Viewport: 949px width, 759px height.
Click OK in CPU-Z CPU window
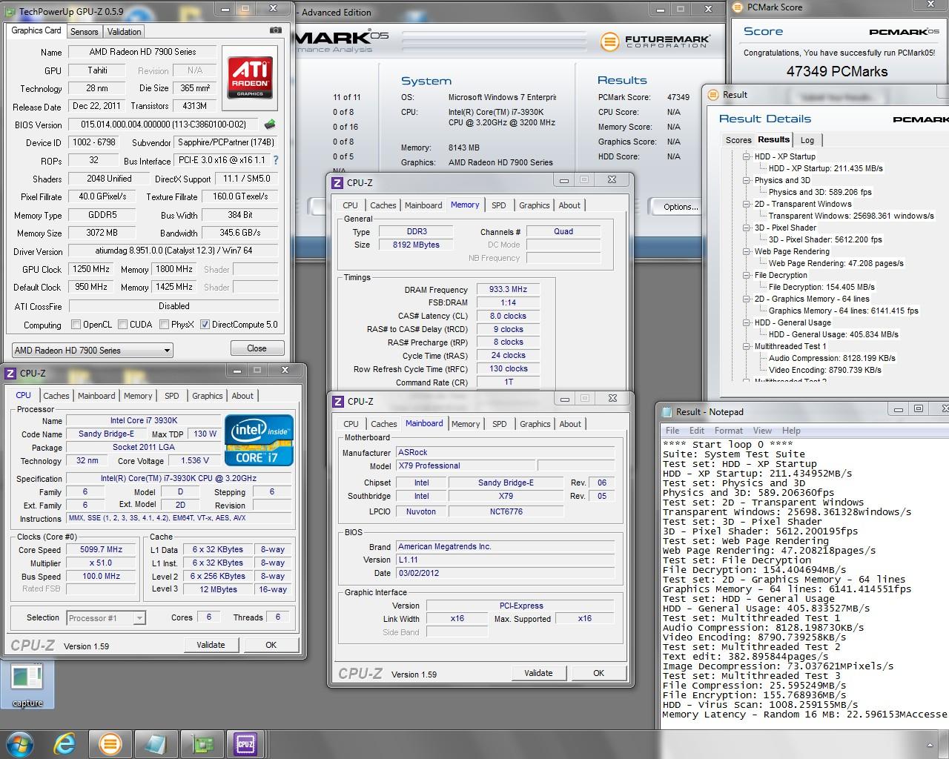pos(271,645)
